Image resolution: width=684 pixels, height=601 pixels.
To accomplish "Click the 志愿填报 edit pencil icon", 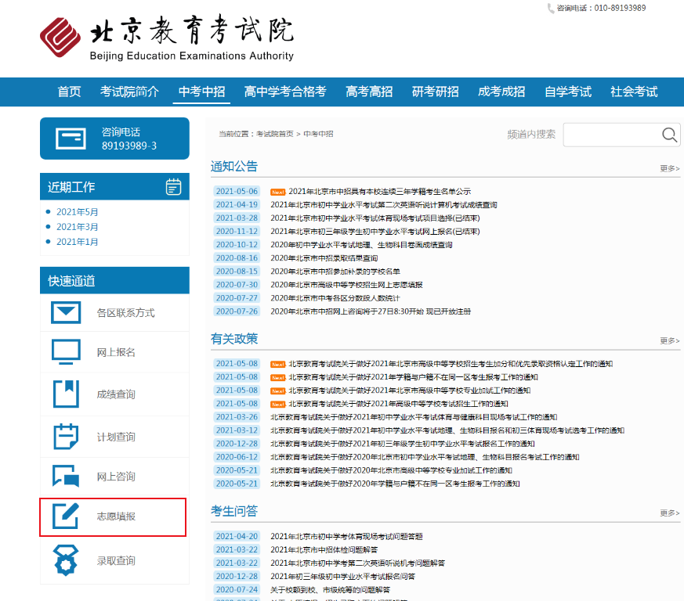I will [x=66, y=516].
